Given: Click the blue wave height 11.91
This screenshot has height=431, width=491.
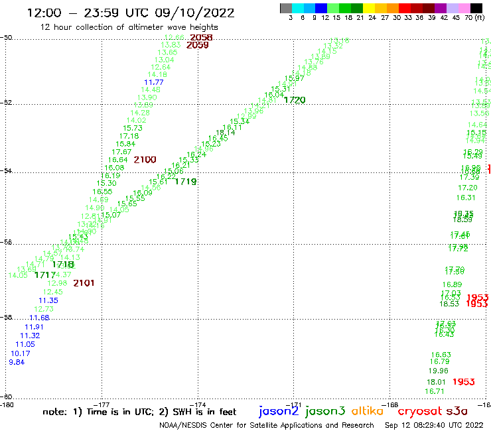Looking at the screenshot, I should point(34,327).
